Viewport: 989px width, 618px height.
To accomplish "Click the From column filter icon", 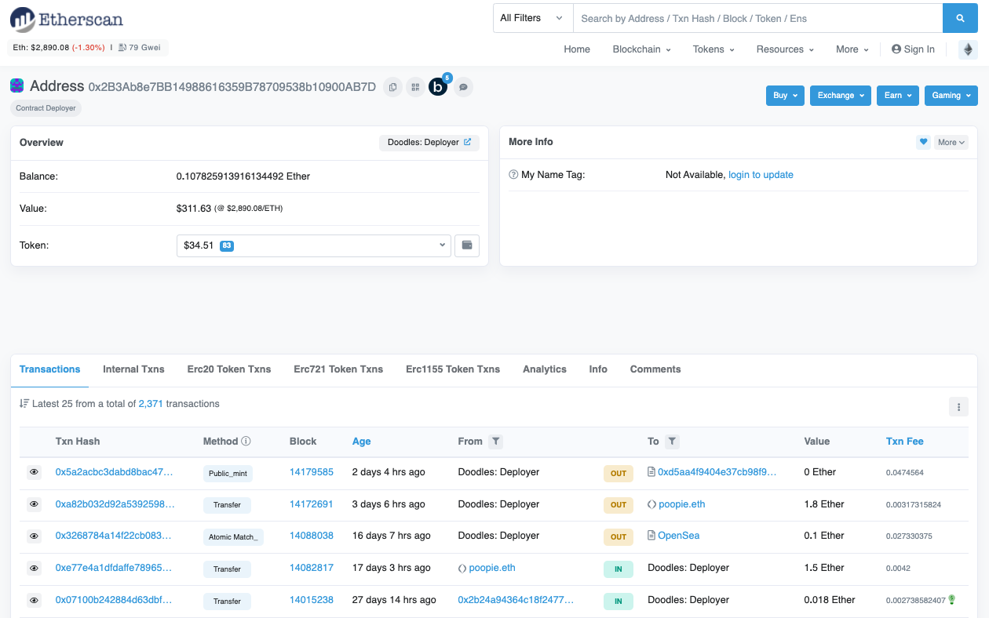I will point(495,442).
